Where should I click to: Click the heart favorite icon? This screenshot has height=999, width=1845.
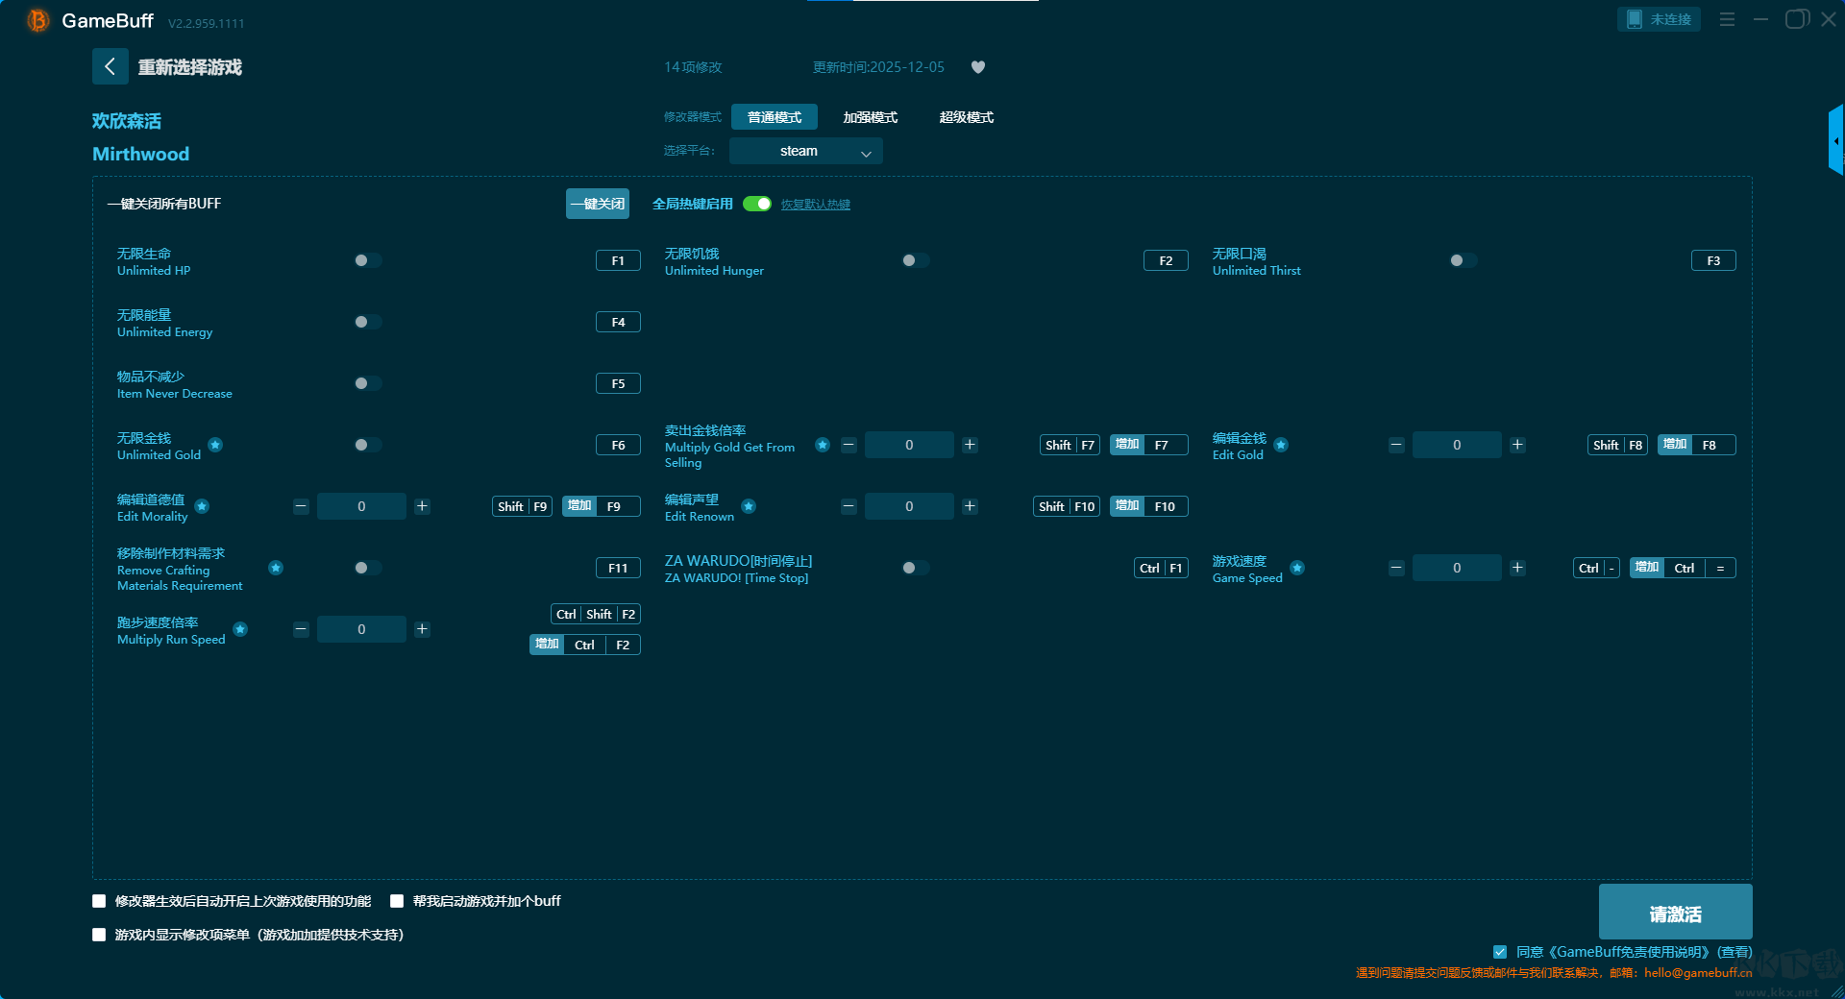pos(978,67)
